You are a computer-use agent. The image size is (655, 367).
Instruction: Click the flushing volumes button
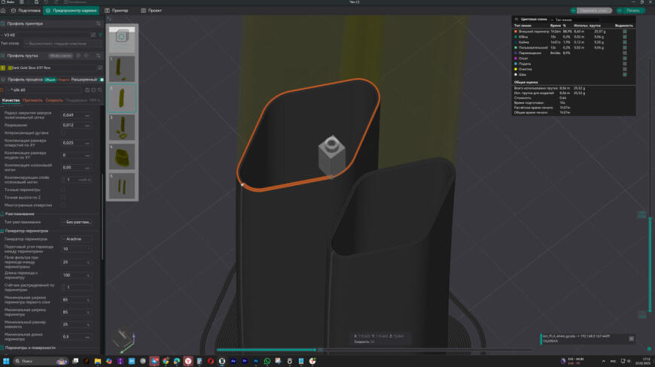click(60, 56)
